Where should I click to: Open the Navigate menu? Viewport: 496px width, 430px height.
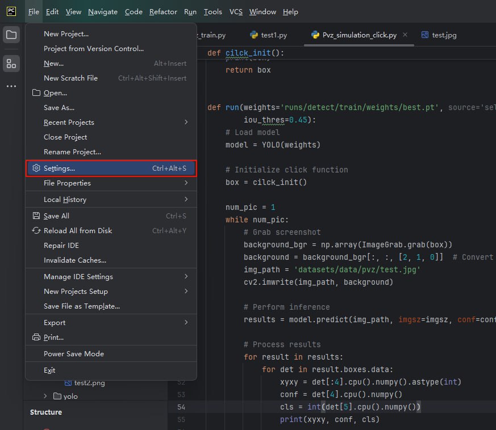tap(103, 12)
